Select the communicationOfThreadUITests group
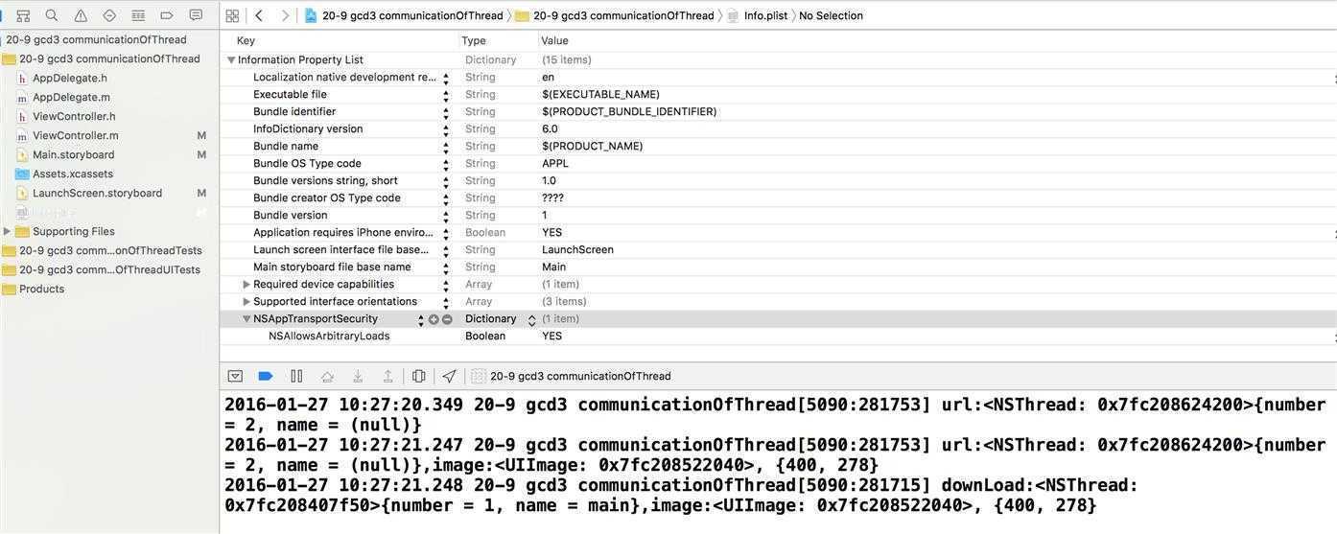1337x534 pixels. tap(109, 269)
